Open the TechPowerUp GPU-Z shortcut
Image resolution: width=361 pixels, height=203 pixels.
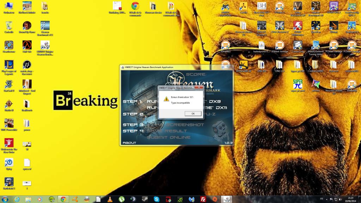352,9
